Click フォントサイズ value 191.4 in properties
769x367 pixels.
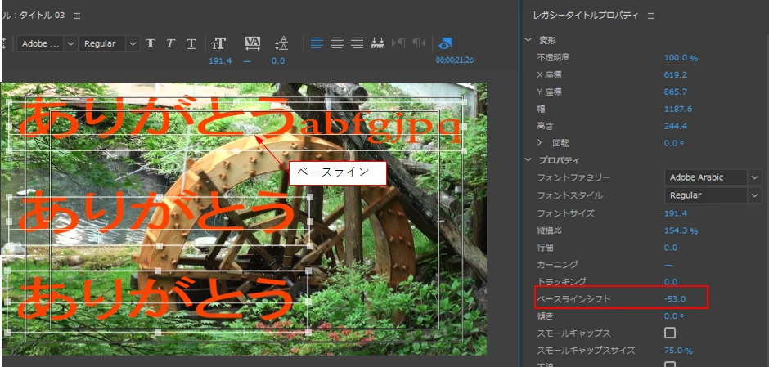(x=675, y=213)
